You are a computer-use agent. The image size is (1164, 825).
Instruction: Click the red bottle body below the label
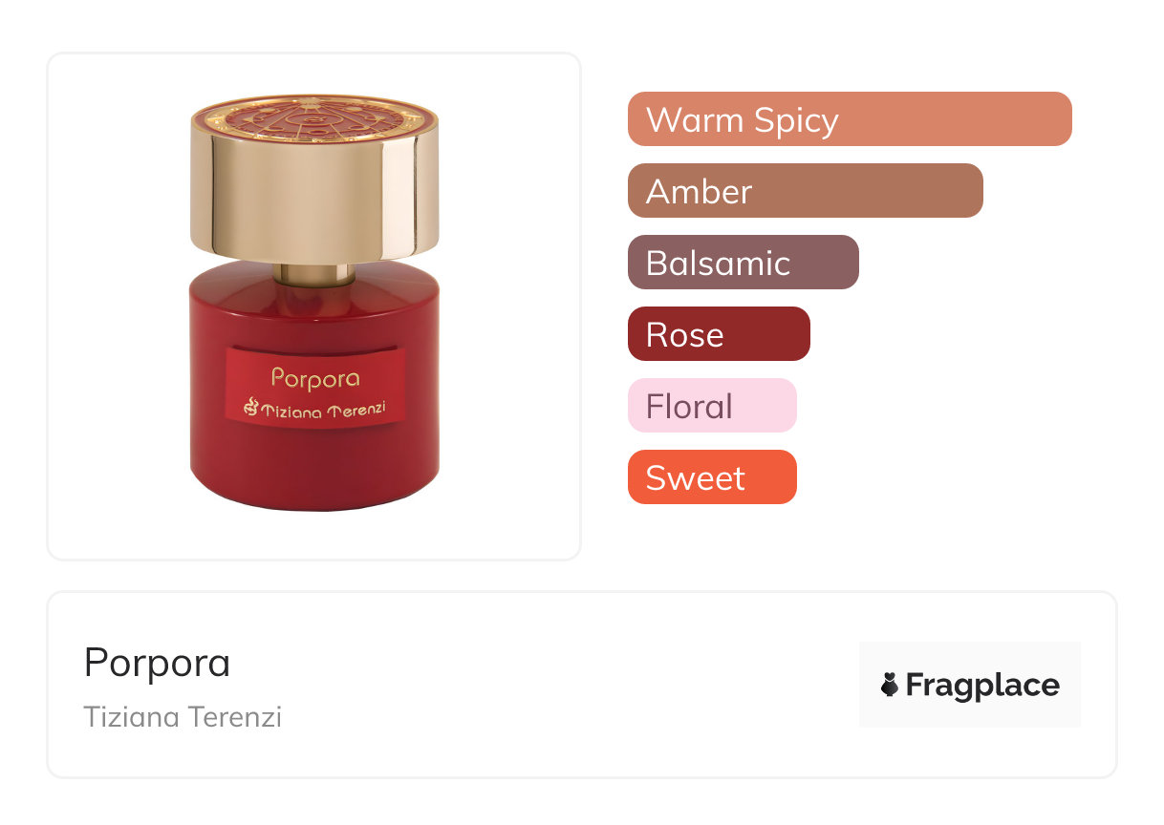(x=314, y=468)
